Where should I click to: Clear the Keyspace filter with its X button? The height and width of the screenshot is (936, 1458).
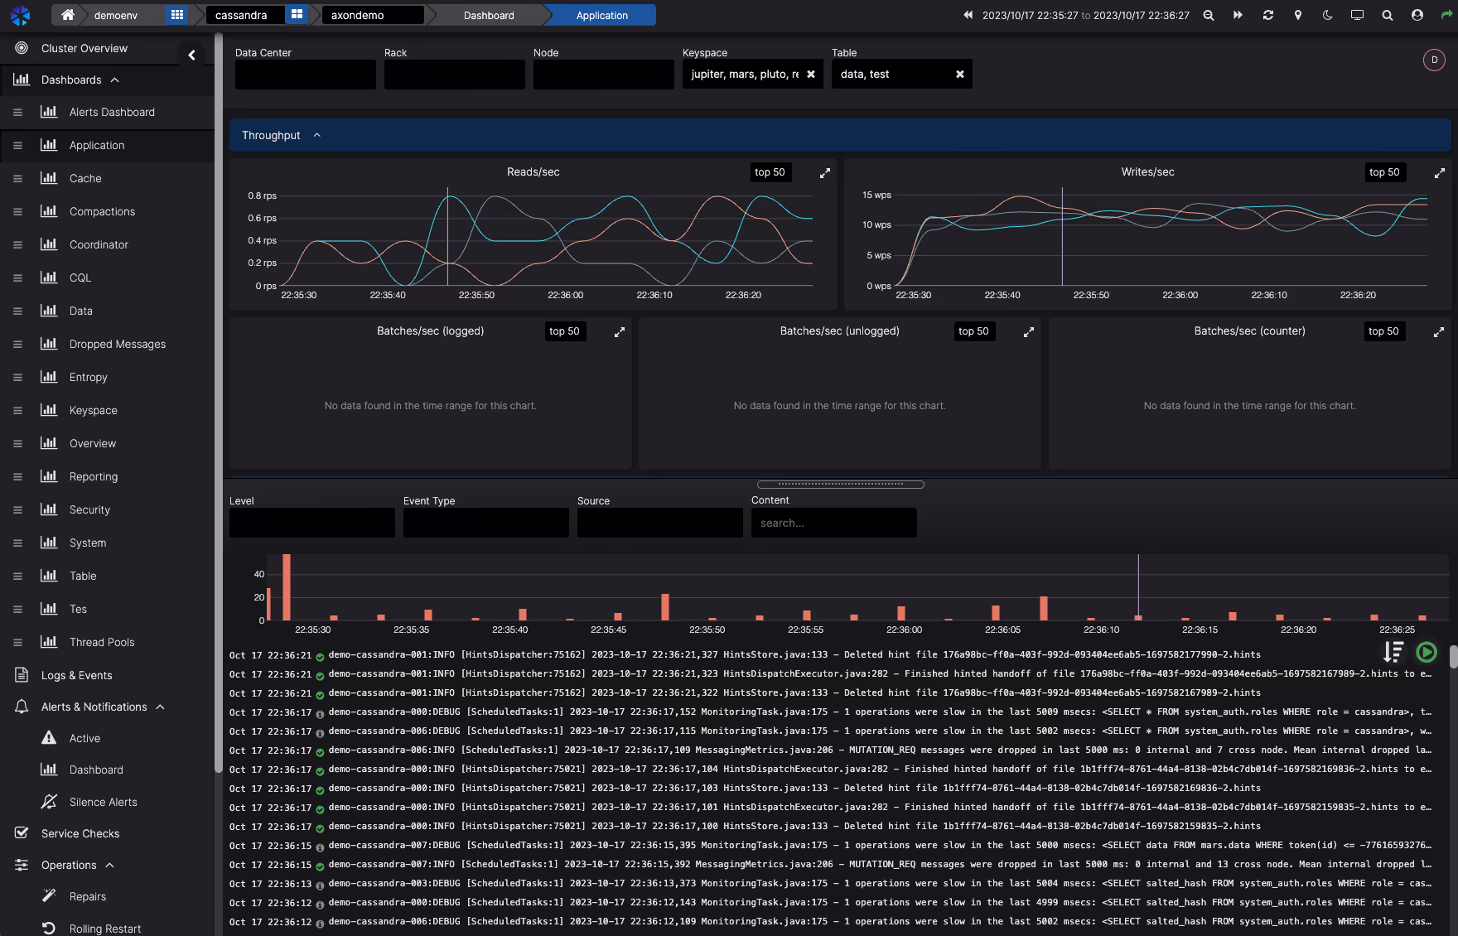pos(811,74)
